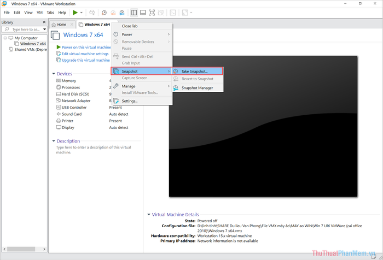Open the View menu

[28, 13]
